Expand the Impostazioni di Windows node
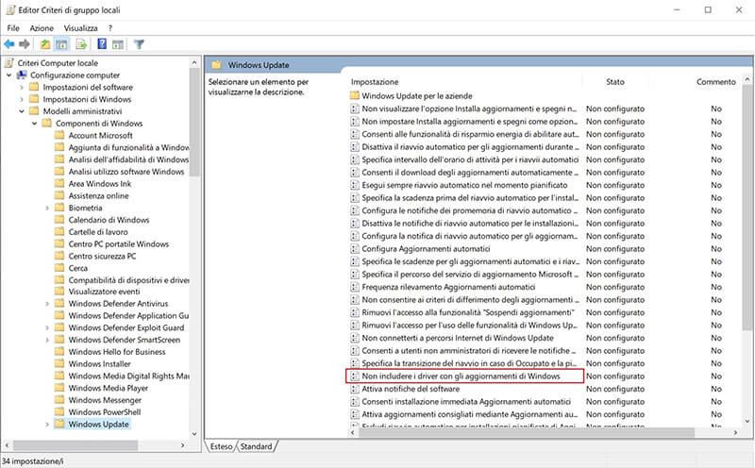Screen dimensions: 755x468 [21, 99]
